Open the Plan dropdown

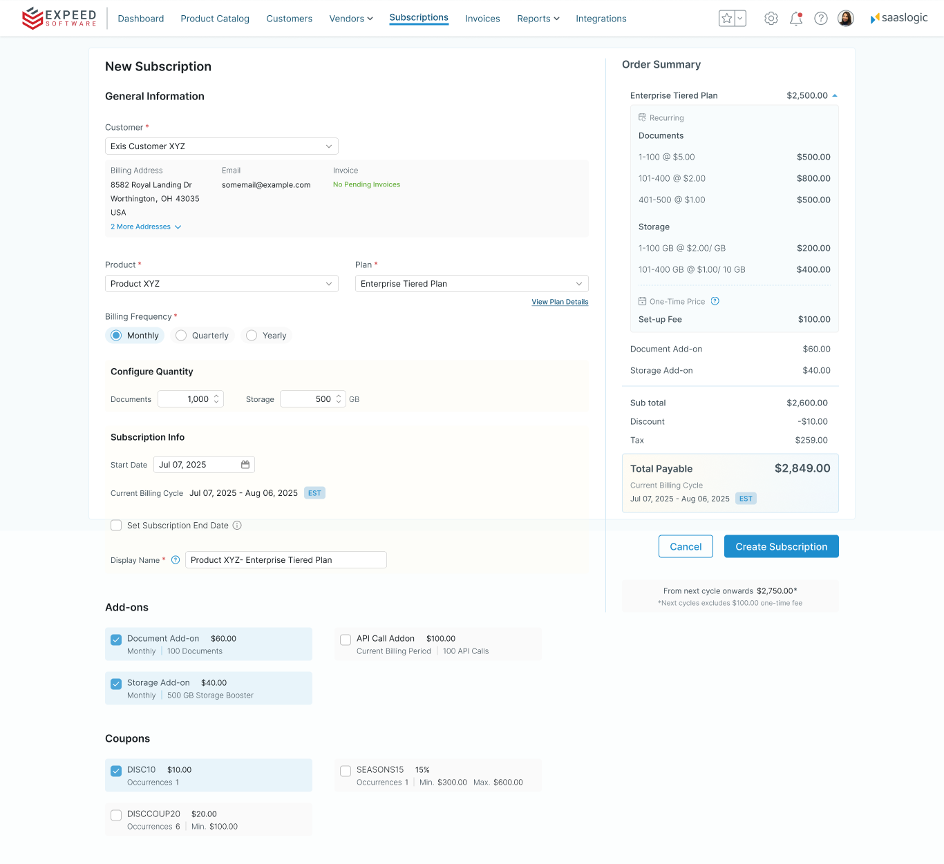click(472, 284)
